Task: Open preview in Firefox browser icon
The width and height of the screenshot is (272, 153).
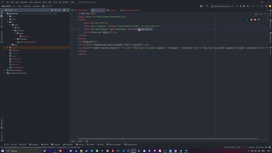Action: coord(255,20)
